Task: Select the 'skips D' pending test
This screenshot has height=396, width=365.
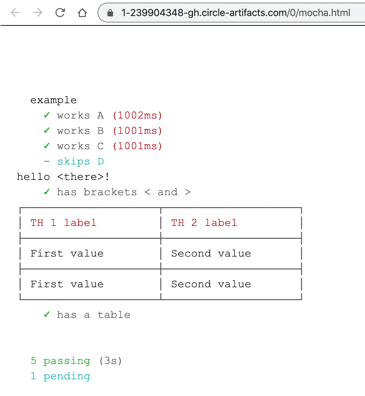Action: point(81,161)
